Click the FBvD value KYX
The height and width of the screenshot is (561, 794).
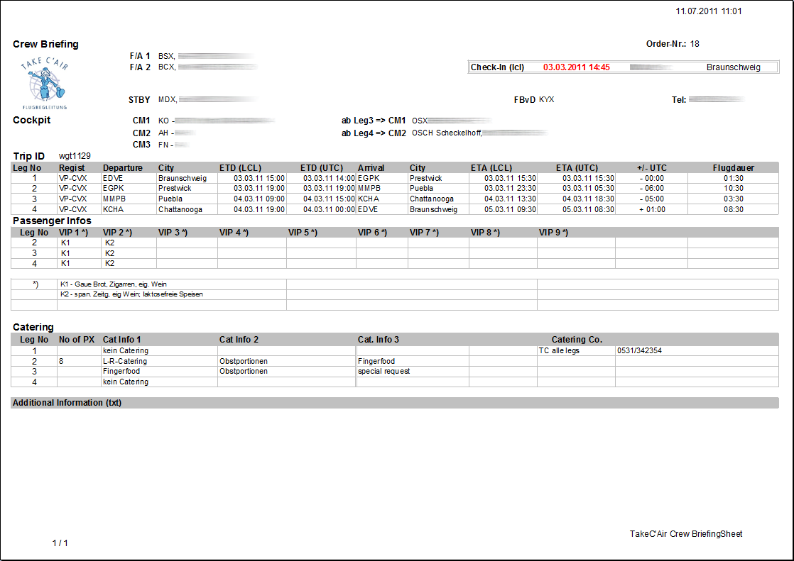pos(546,100)
